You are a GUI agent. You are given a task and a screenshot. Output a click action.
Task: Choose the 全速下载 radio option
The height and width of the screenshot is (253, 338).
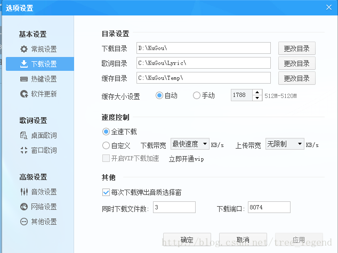click(x=106, y=132)
